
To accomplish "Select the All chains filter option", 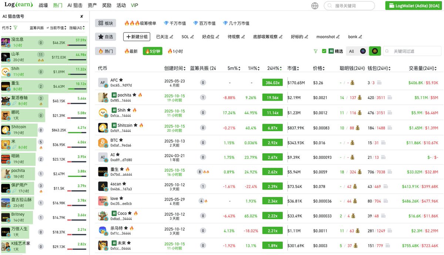I will [x=351, y=51].
